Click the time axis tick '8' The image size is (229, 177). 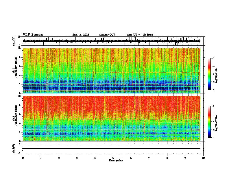[167, 158]
